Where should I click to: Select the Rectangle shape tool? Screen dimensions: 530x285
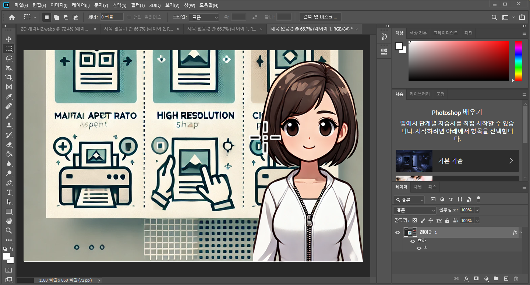[9, 211]
